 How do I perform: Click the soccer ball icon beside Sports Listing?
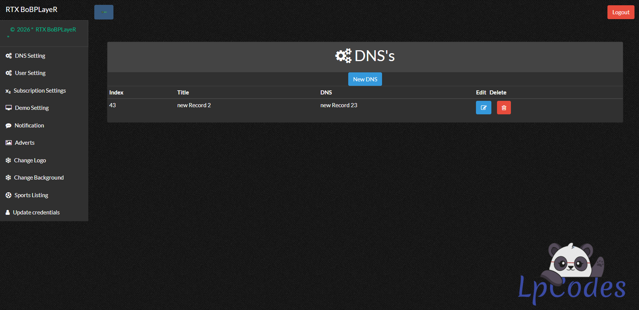[8, 195]
